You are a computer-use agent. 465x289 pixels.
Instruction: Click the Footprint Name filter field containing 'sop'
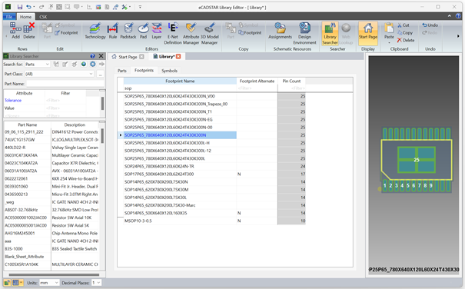tap(180, 88)
